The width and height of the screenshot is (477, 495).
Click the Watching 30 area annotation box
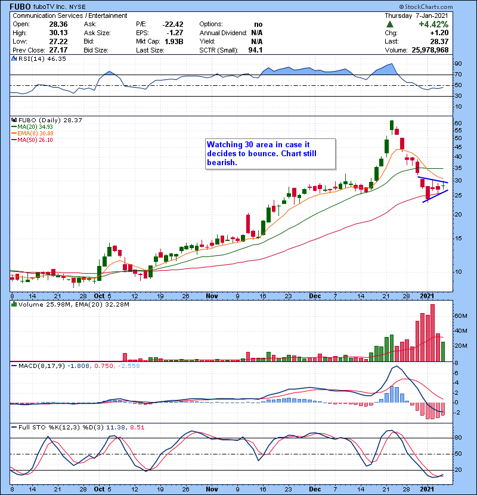[271, 154]
